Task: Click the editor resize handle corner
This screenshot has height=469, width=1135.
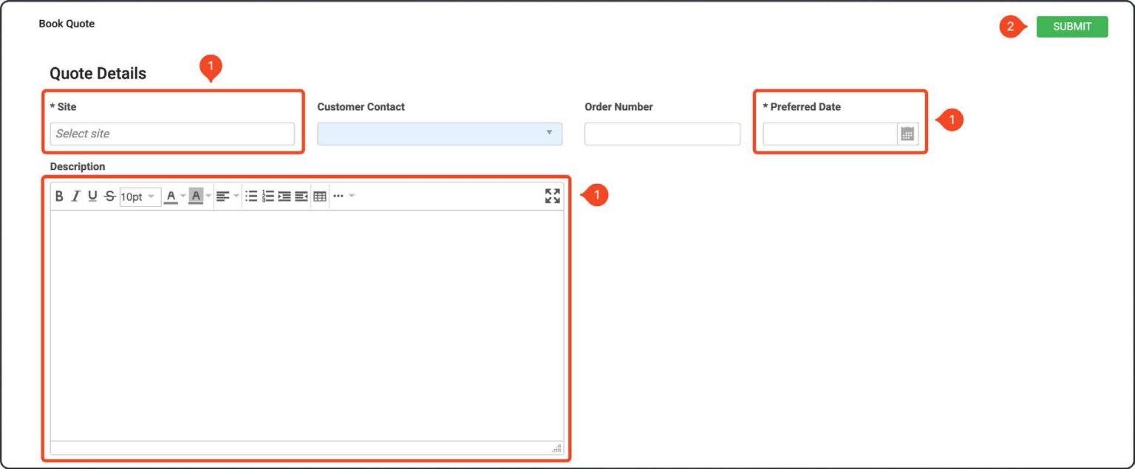Action: pos(556,448)
